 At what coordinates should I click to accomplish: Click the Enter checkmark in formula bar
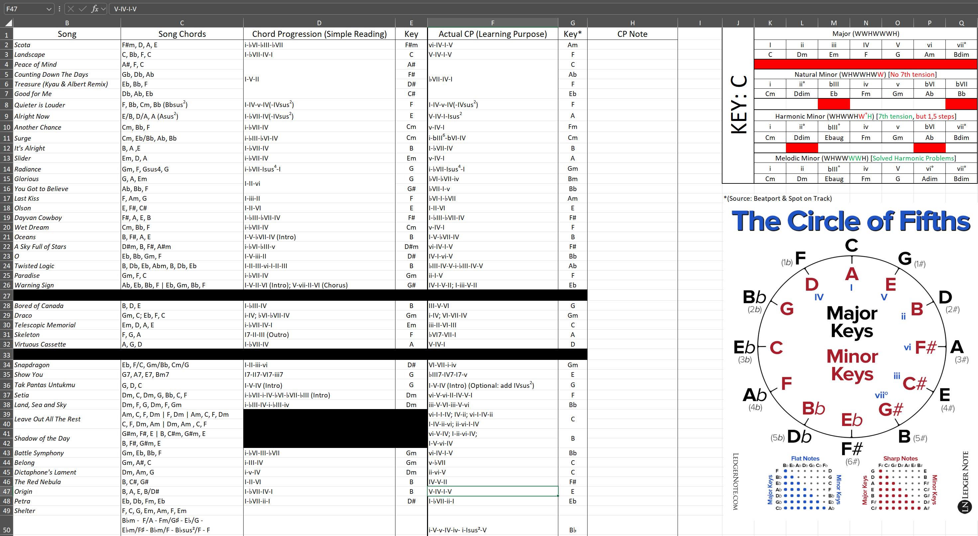pos(82,9)
